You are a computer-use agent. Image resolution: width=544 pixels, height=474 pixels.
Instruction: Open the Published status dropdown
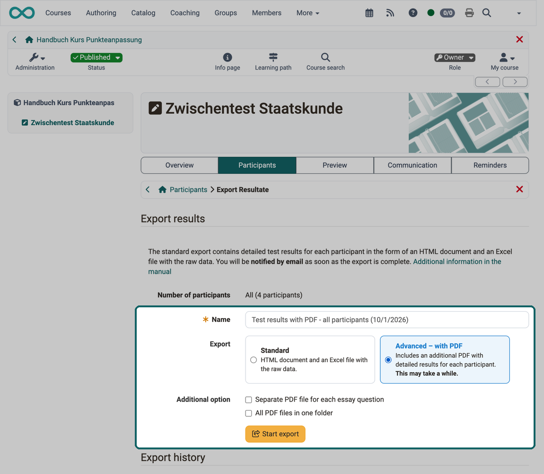point(97,57)
